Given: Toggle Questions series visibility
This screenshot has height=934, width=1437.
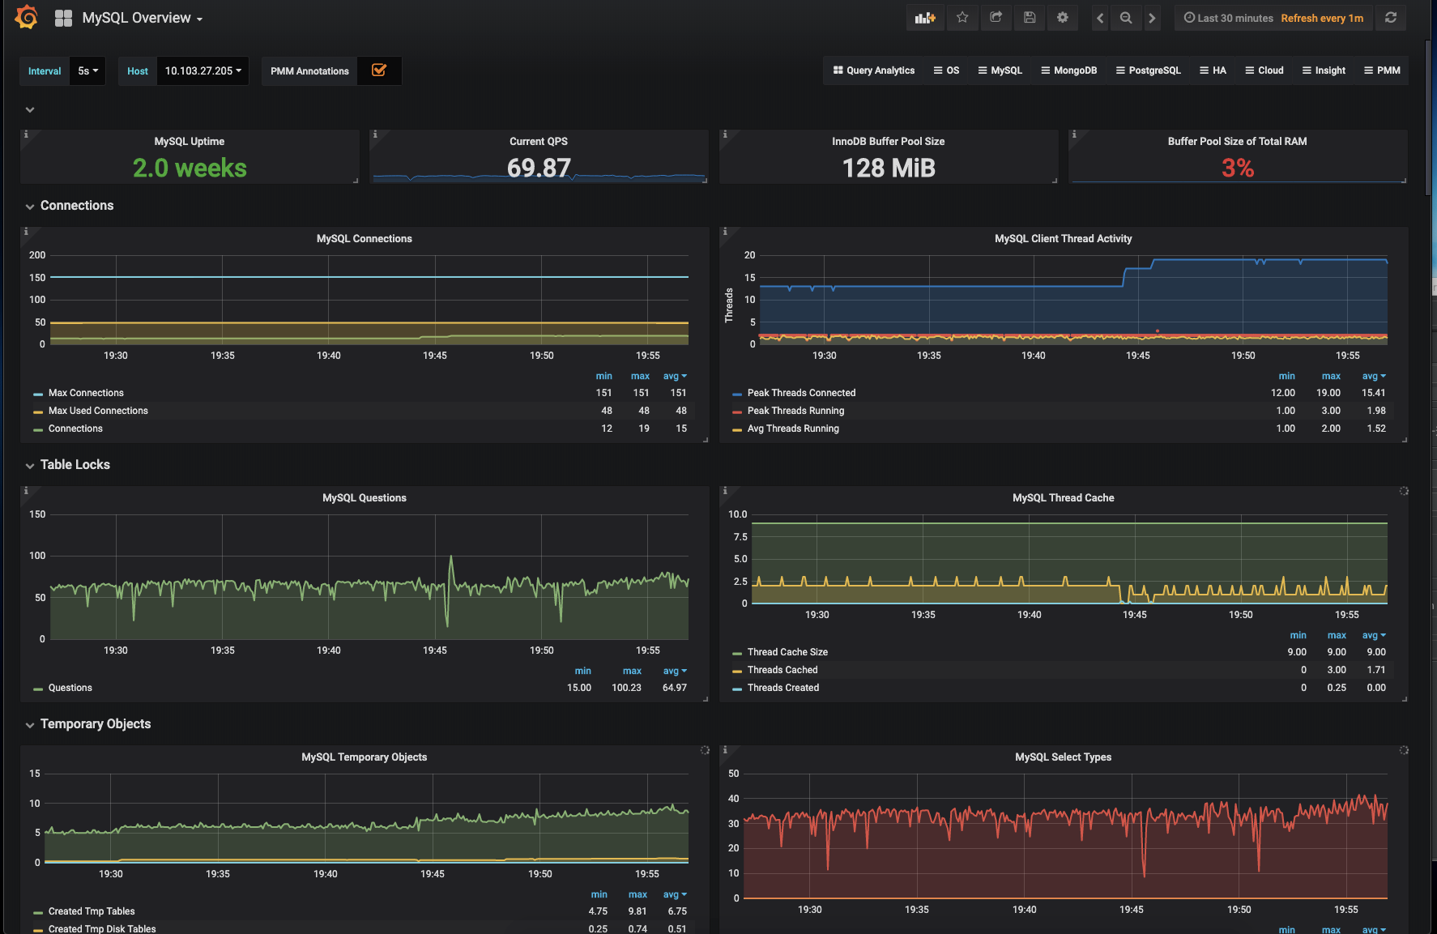Looking at the screenshot, I should pos(70,688).
